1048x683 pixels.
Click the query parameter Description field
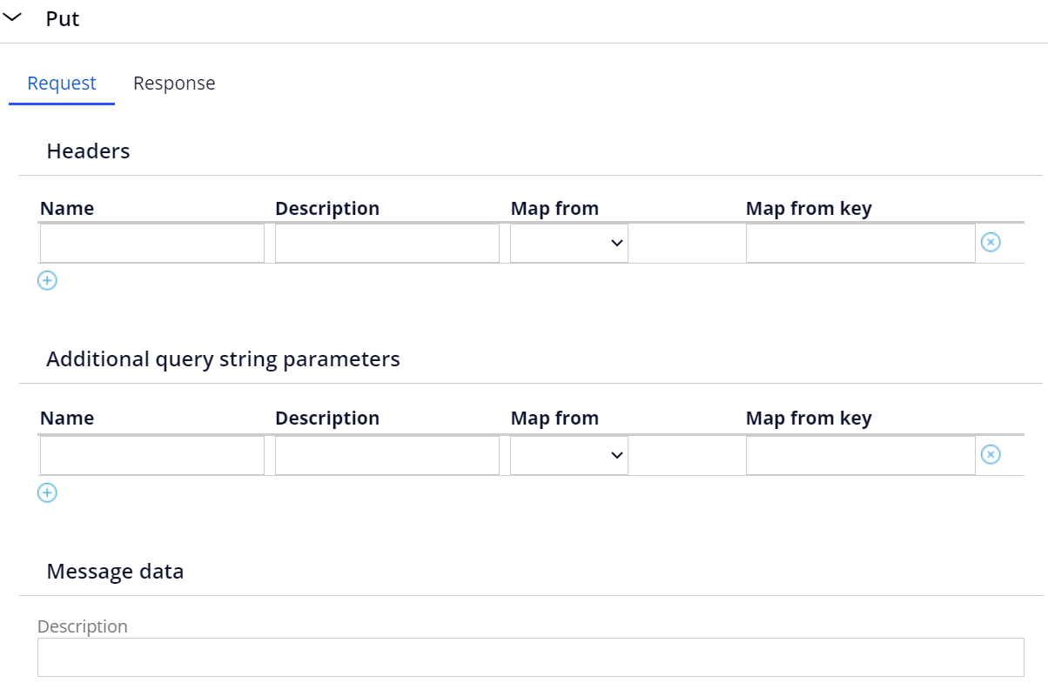click(386, 454)
